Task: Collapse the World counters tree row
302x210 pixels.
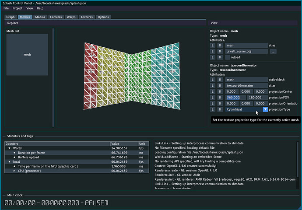Action: click(8, 148)
